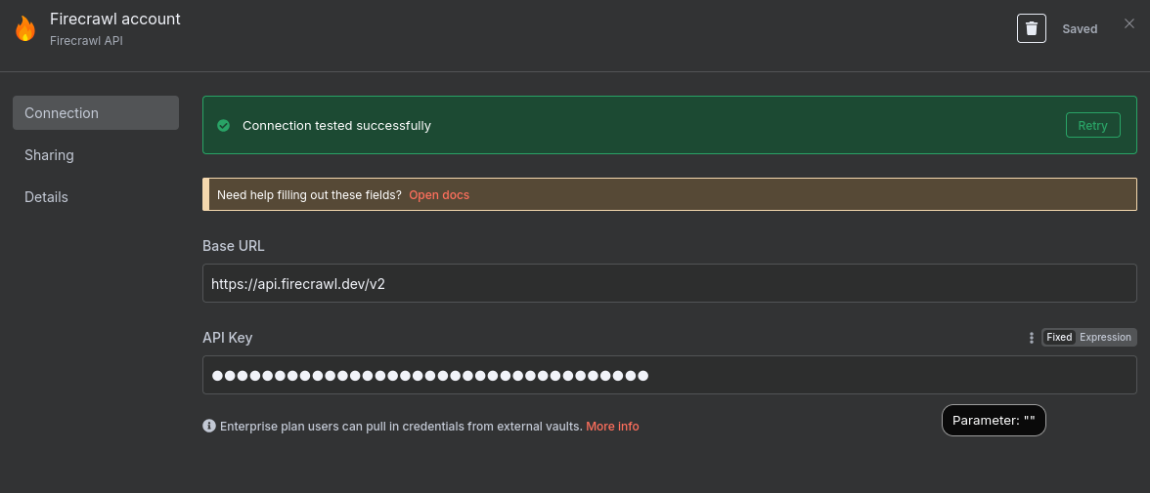Open API Key three-dots options menu
The image size is (1150, 493).
coord(1031,338)
